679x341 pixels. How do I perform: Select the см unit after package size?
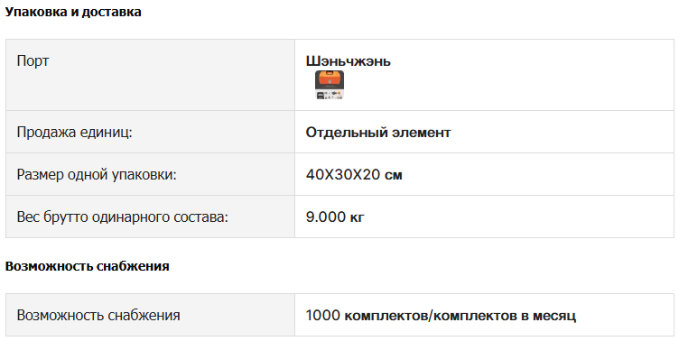[394, 175]
